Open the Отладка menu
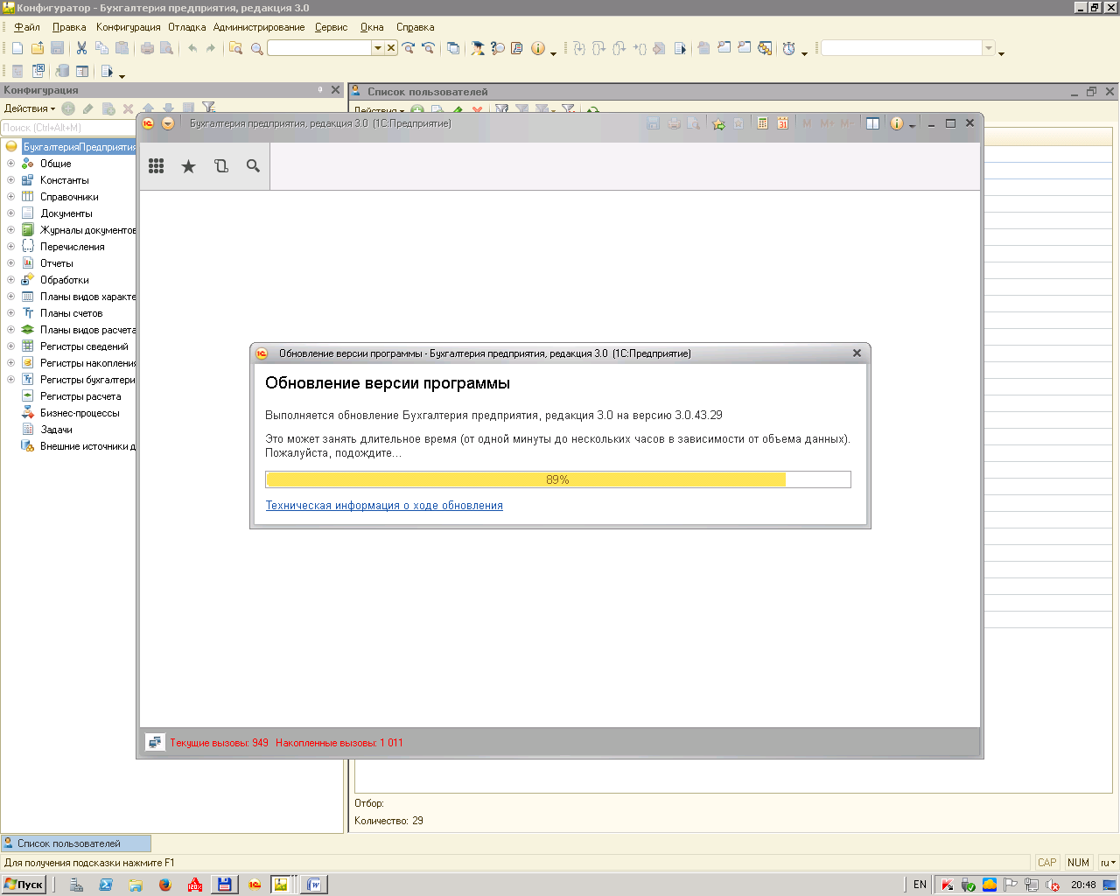Screen dimensions: 1120x896 (187, 27)
